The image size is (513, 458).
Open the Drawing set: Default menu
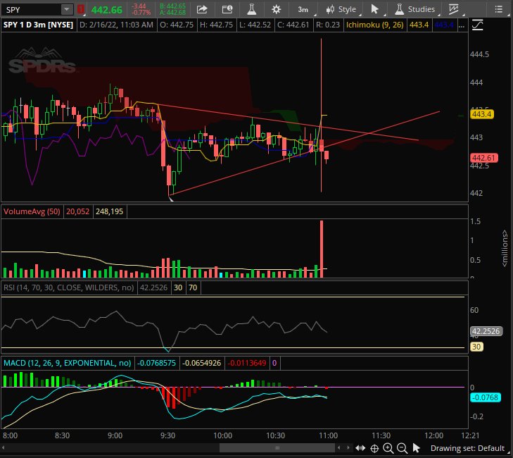tap(467, 448)
